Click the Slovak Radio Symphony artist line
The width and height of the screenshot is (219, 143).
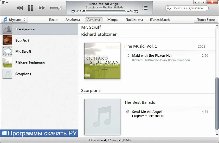tap(162, 60)
